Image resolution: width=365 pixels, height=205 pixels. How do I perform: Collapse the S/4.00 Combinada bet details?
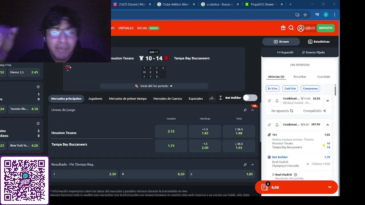point(327,125)
